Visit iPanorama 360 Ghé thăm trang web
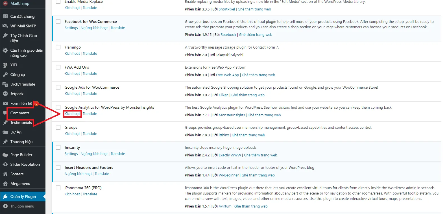The height and width of the screenshot is (214, 447). point(251,206)
